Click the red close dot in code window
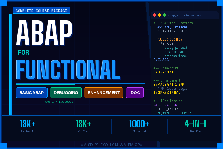This screenshot has height=149, width=223. coord(155,15)
